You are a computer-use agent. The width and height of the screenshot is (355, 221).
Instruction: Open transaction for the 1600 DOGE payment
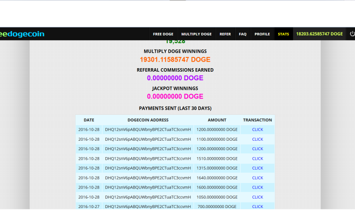(257, 187)
